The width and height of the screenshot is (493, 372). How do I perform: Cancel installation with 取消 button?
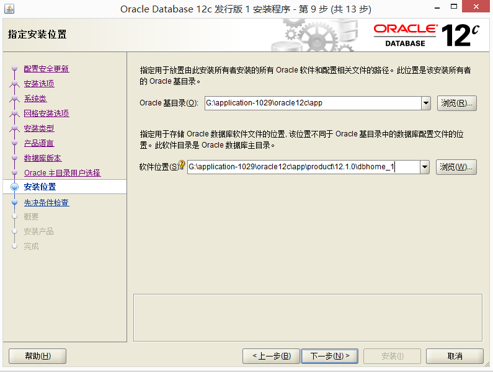(455, 356)
